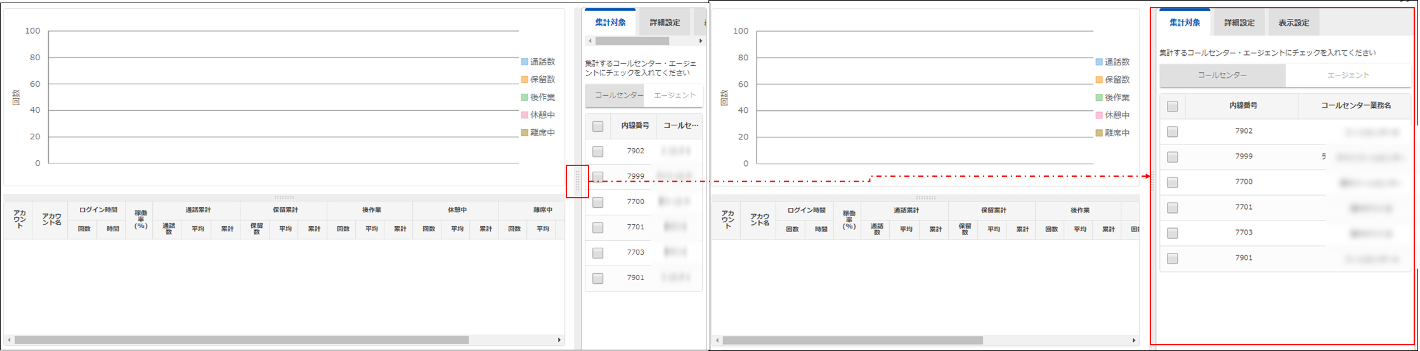
Task: Open the 詳細設定 tab in left screenshot
Action: (x=665, y=22)
